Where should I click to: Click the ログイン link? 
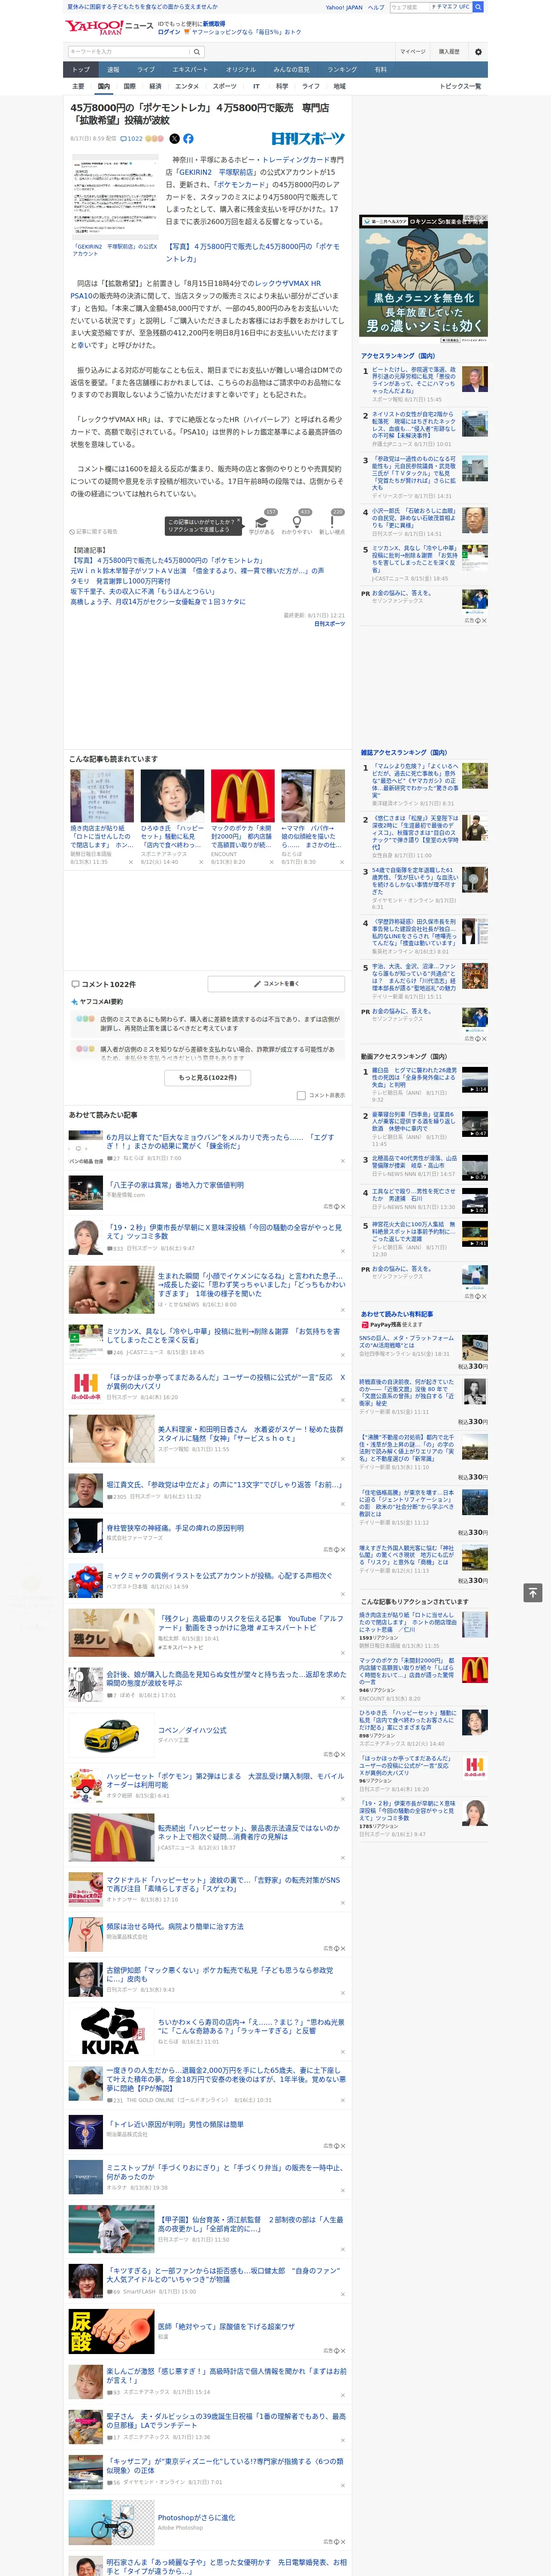click(x=169, y=32)
